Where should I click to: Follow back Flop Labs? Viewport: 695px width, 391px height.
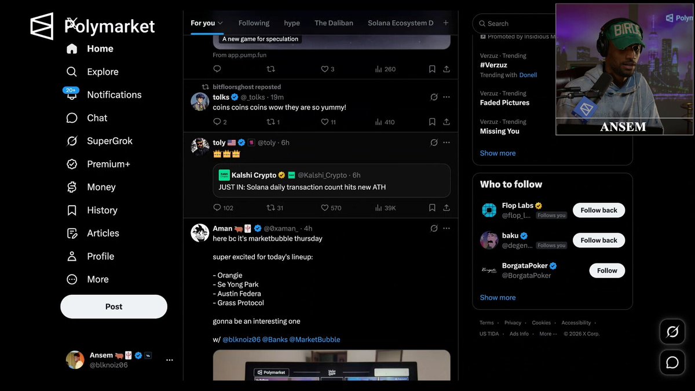click(599, 210)
